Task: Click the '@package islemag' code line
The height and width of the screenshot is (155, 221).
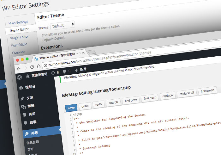Action: pyautogui.click(x=96, y=147)
